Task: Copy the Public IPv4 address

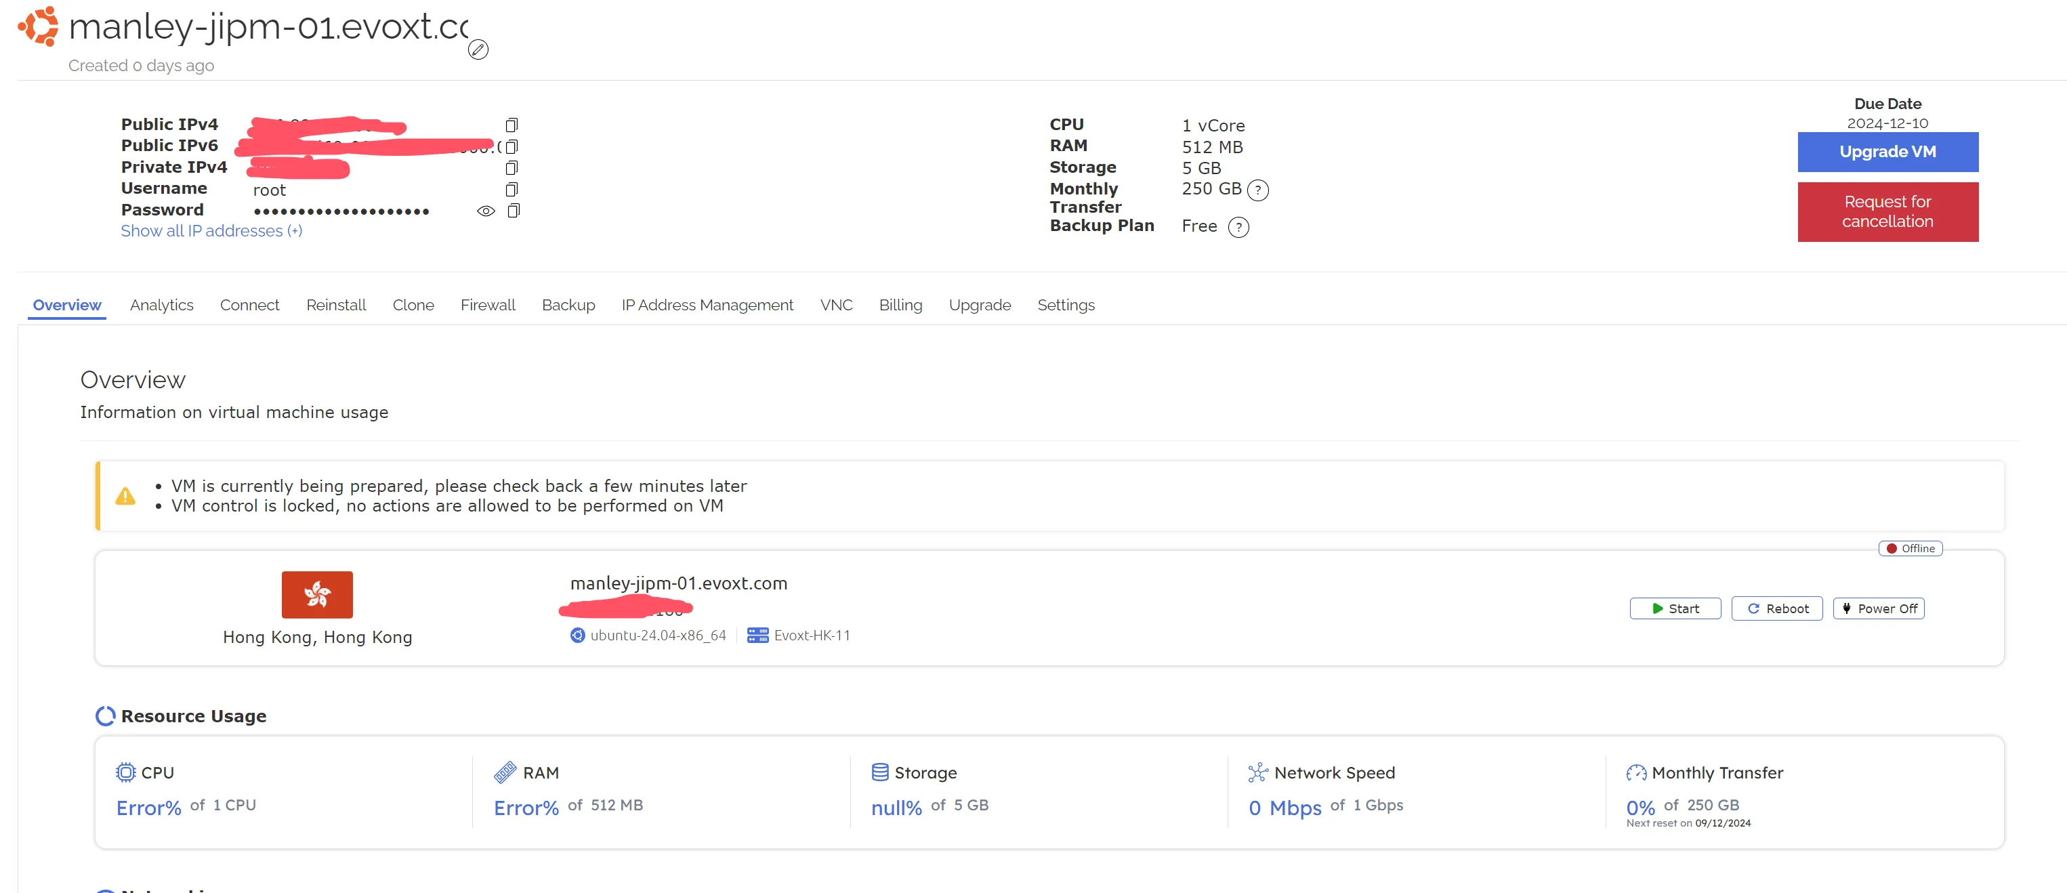Action: pos(511,125)
